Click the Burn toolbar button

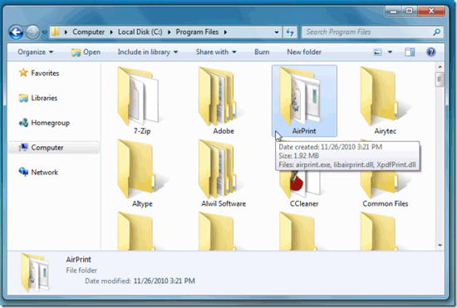(x=262, y=52)
